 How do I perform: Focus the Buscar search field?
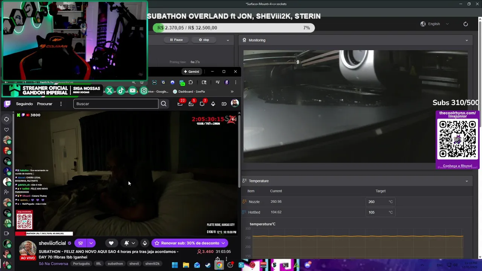[116, 104]
